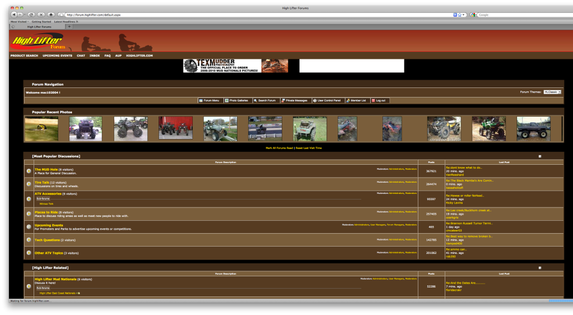
Task: Click the RSS feed icon in address bar
Action: click(455, 15)
